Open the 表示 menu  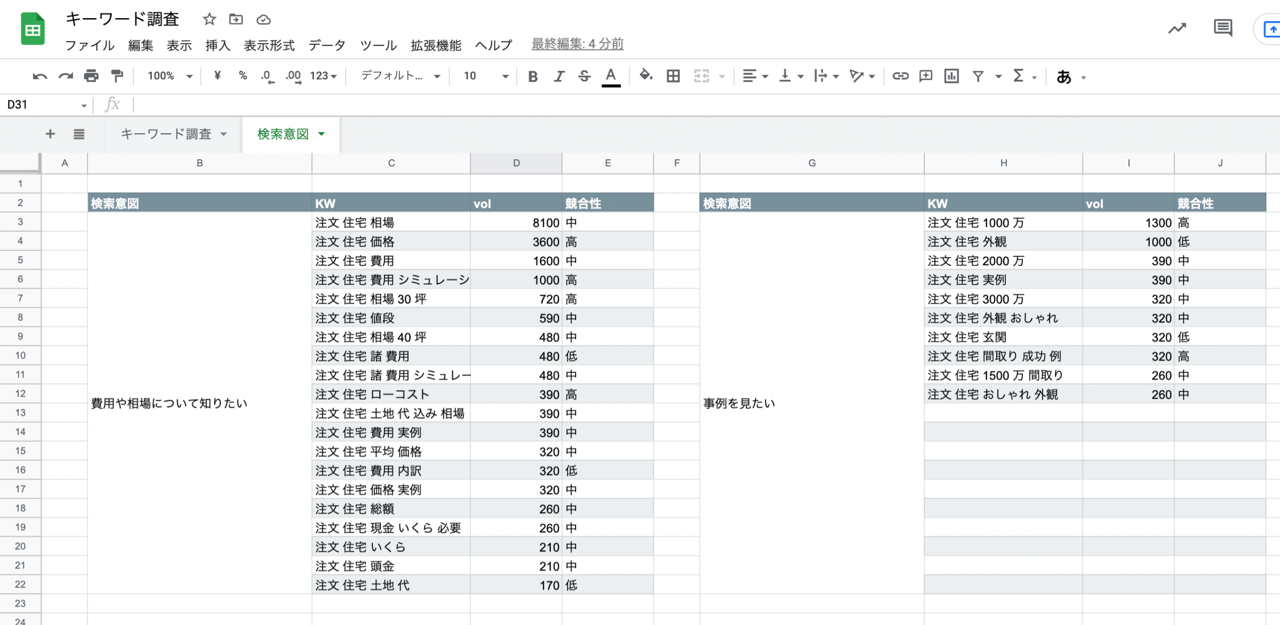tap(179, 45)
